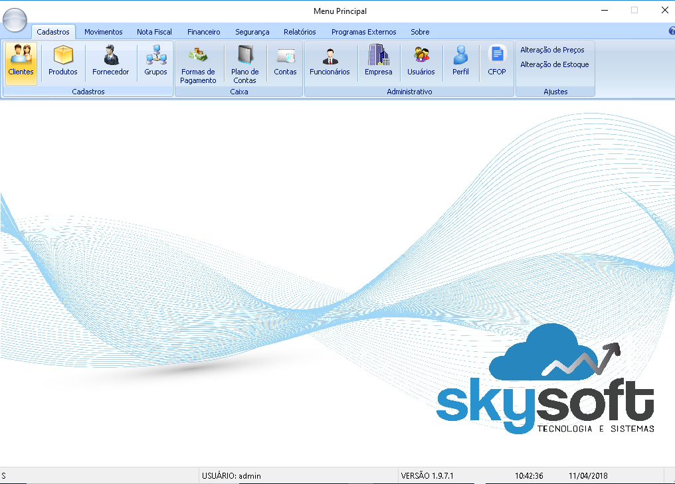Close the Menu Principal window
Screen dimensions: 675x484
664,11
